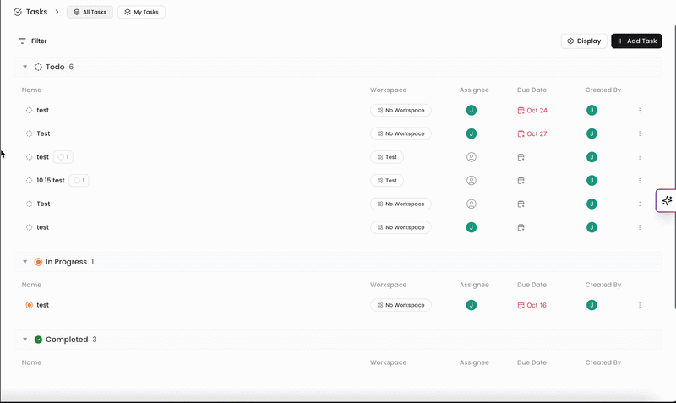Viewport: 676px width, 403px height.
Task: Click assignee avatar J on Oct 27 task
Action: (x=472, y=133)
